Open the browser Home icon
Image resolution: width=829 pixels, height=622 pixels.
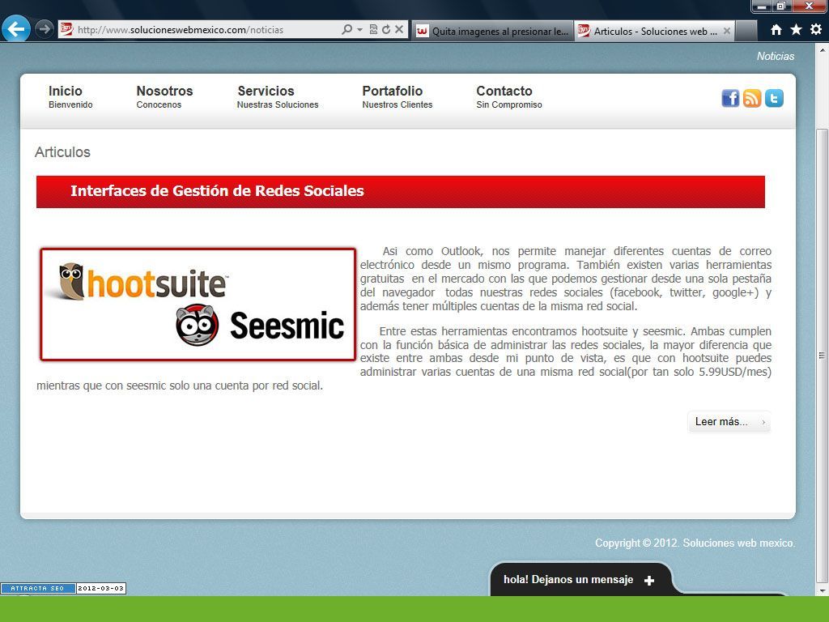[776, 30]
